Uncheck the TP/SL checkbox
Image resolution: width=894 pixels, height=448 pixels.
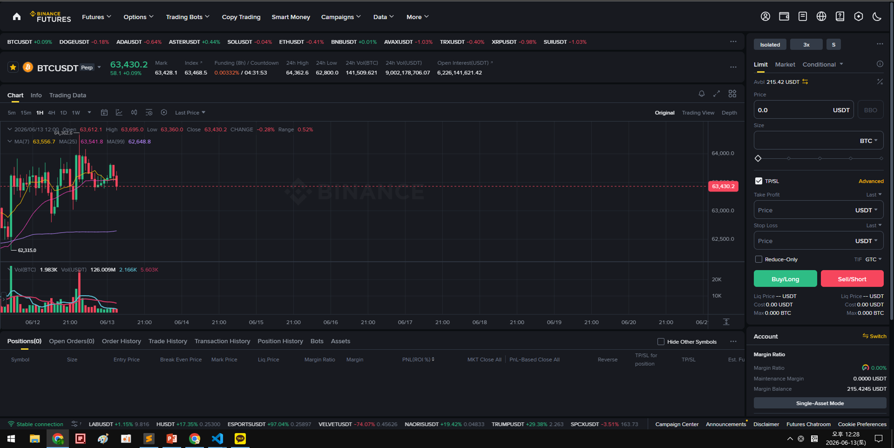[x=758, y=181]
